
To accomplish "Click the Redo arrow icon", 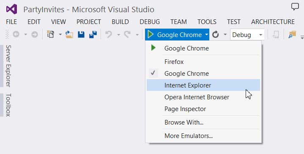I will pos(127,35).
